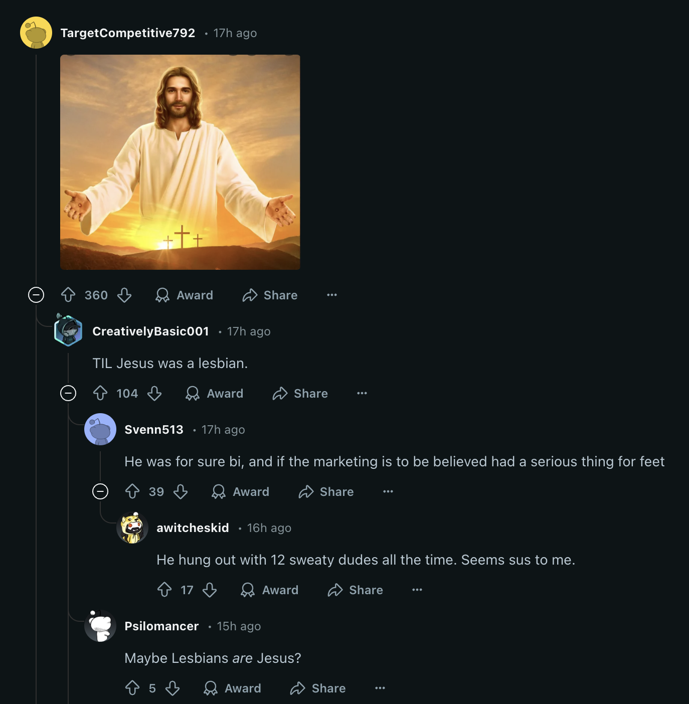
Task: Open more options on the 360-vote comment
Action: (332, 295)
